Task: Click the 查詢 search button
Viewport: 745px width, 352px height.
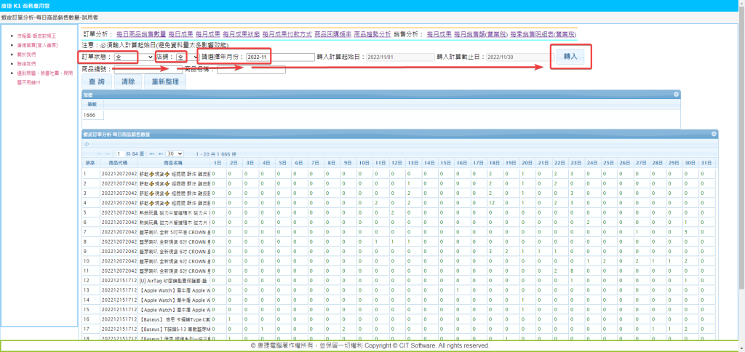Action: [95, 81]
